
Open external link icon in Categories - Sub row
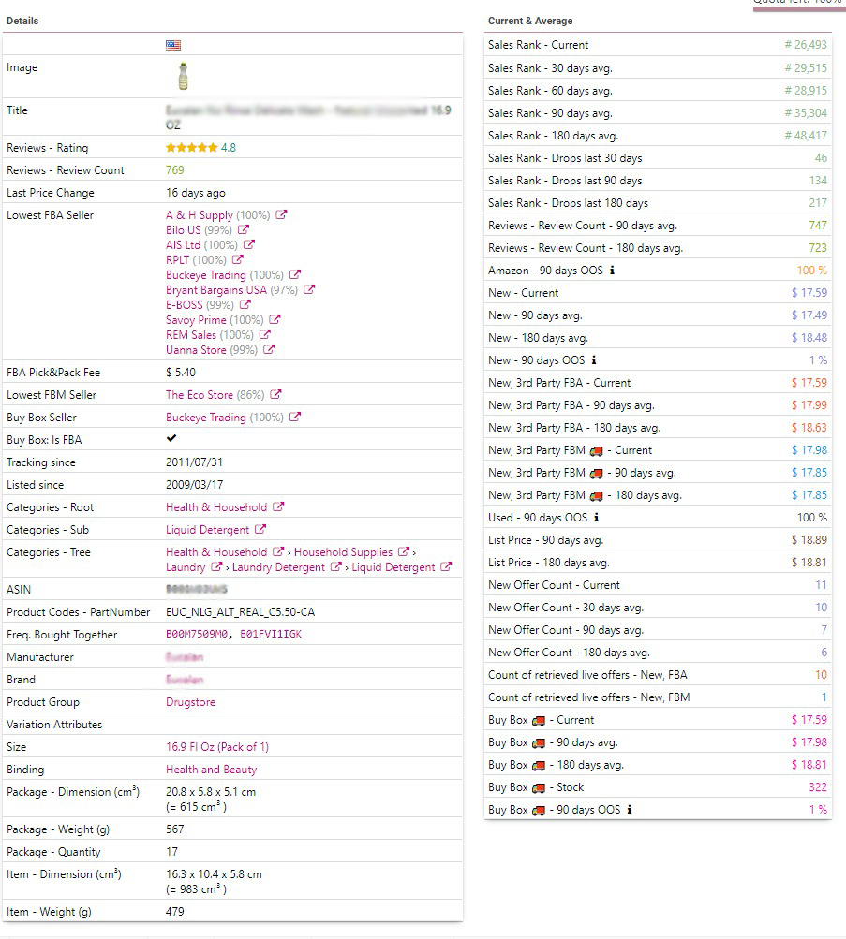260,529
